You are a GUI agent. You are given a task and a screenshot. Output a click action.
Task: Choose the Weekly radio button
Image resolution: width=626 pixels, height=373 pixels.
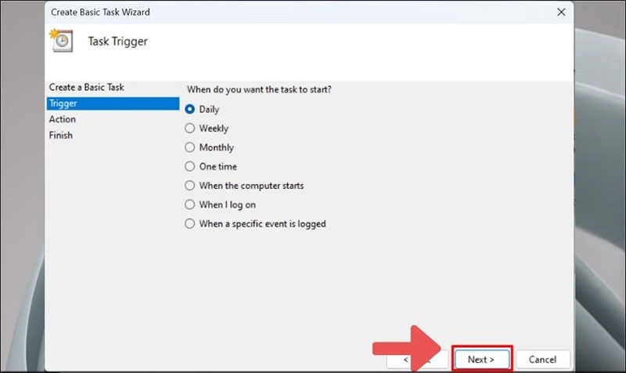coord(189,129)
